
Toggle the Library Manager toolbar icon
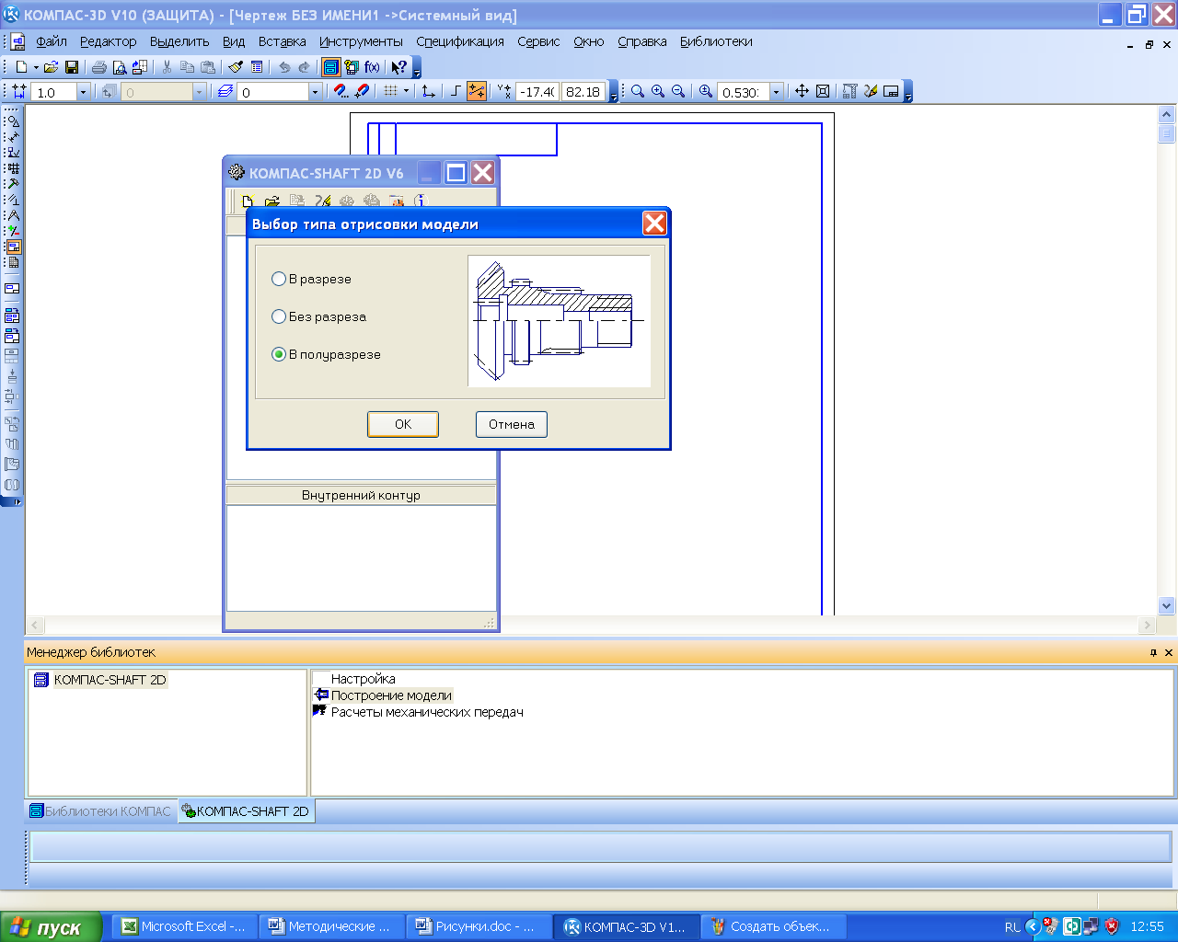pyautogui.click(x=331, y=67)
